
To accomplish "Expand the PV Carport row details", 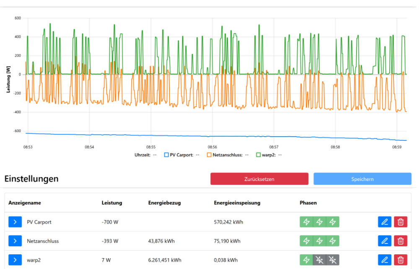I will pos(15,222).
